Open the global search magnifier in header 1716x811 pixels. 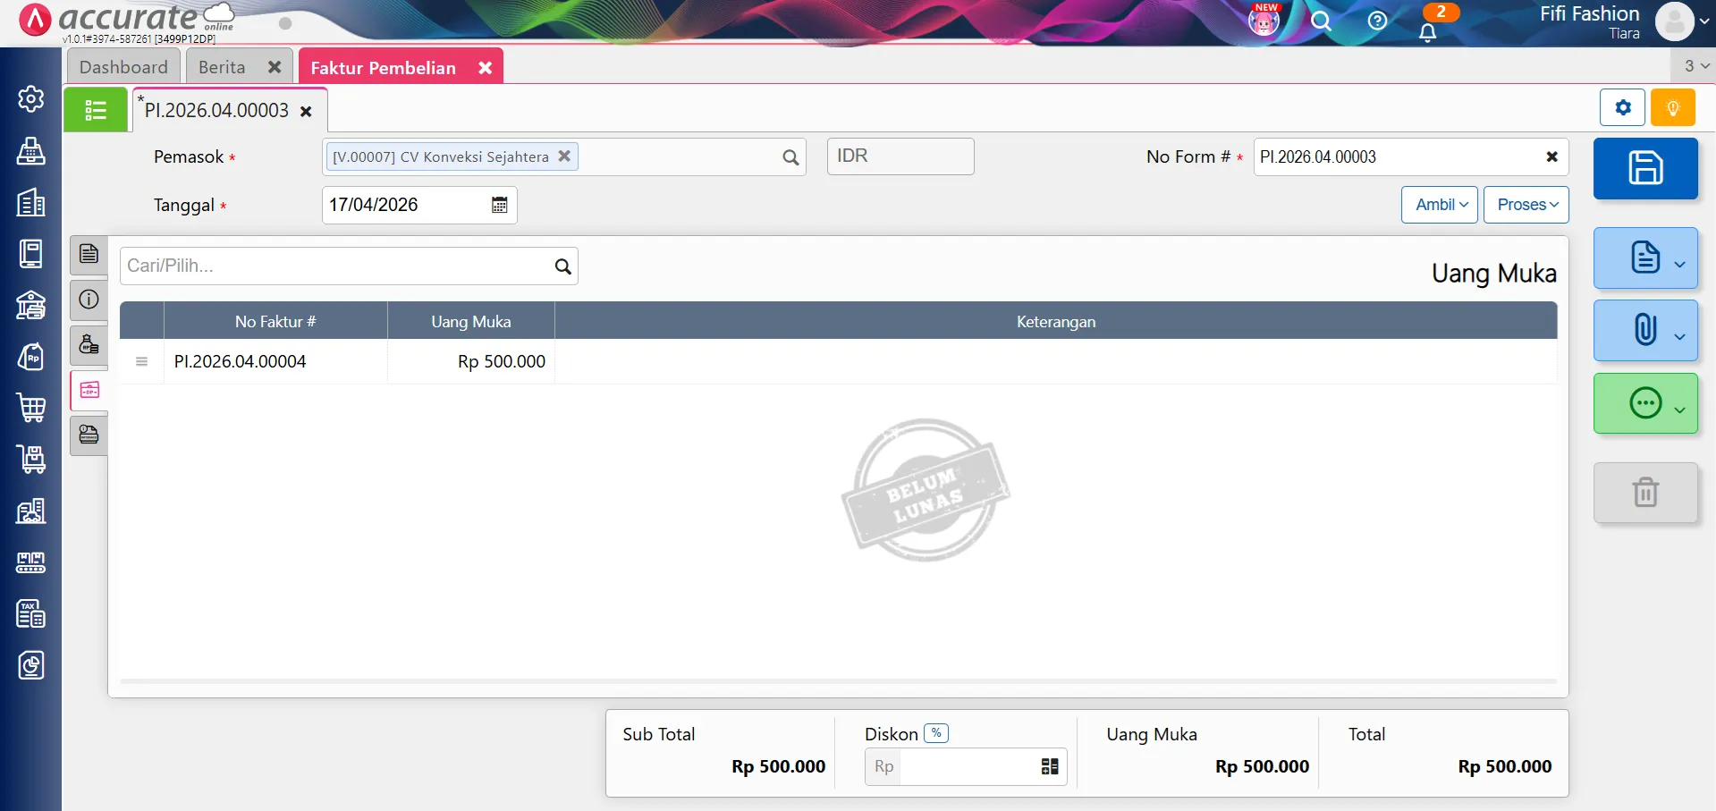coord(1321,21)
